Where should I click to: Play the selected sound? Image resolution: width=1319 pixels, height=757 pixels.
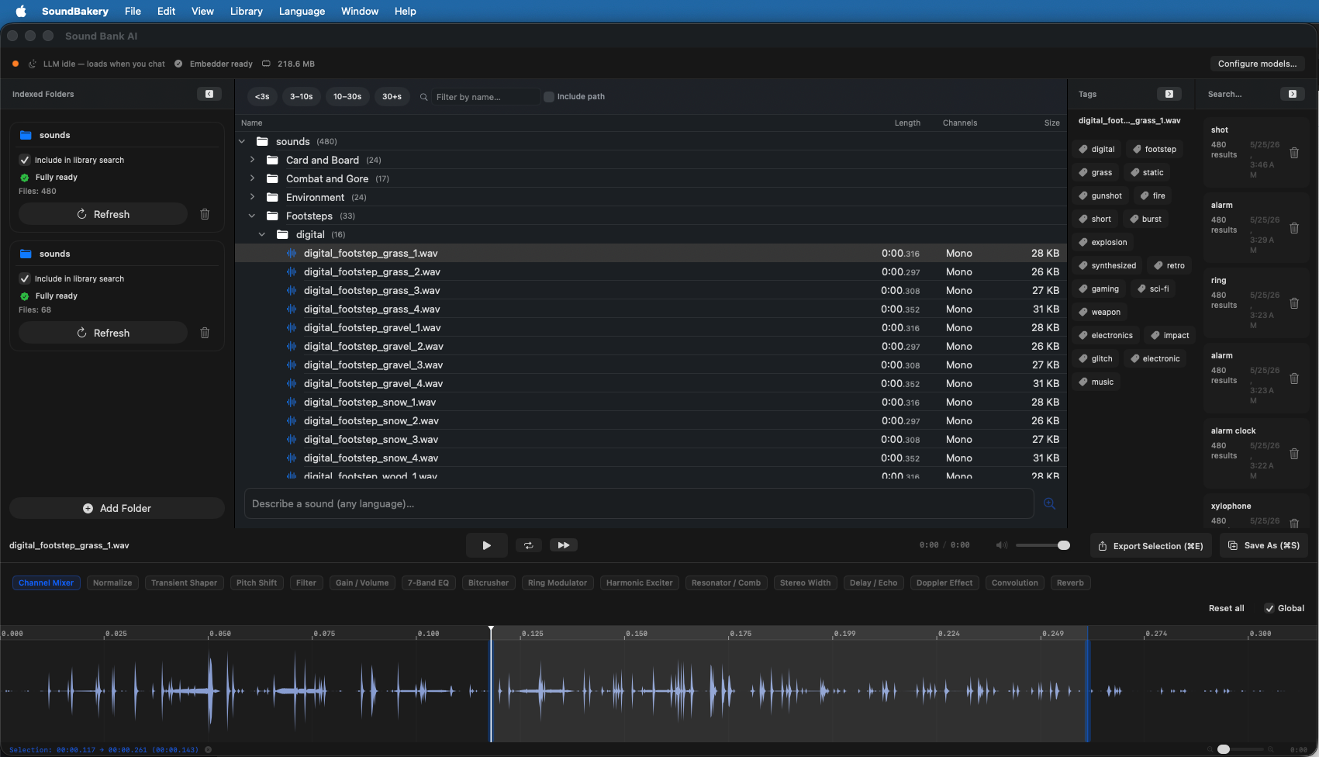[x=486, y=545]
